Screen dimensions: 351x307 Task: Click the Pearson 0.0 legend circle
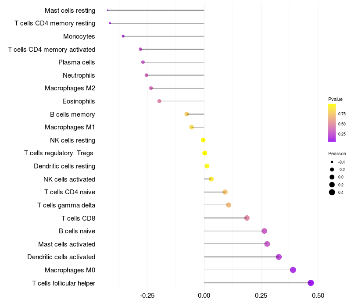coord(332,177)
